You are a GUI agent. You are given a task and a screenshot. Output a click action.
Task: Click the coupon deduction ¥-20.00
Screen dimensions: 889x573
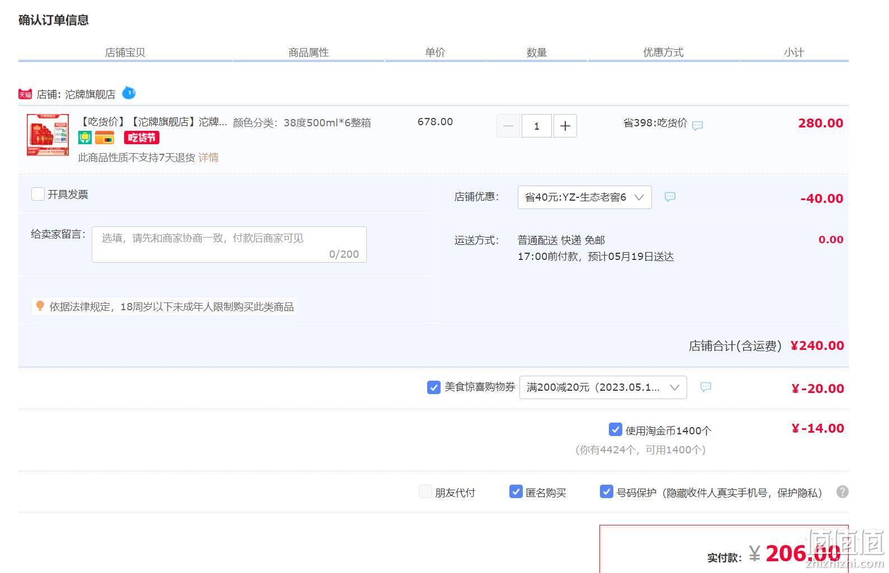(x=817, y=389)
